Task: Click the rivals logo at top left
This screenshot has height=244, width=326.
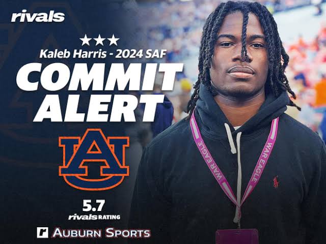Action: pyautogui.click(x=38, y=16)
